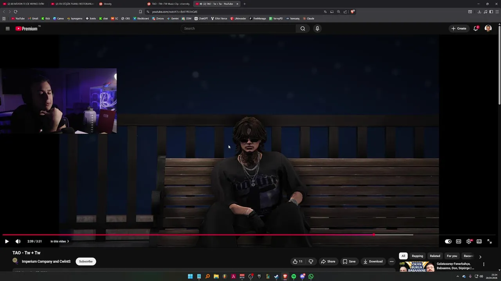The image size is (501, 281).
Task: Switch to TAO - TW+TW Music Clip tab
Action: pyautogui.click(x=168, y=4)
